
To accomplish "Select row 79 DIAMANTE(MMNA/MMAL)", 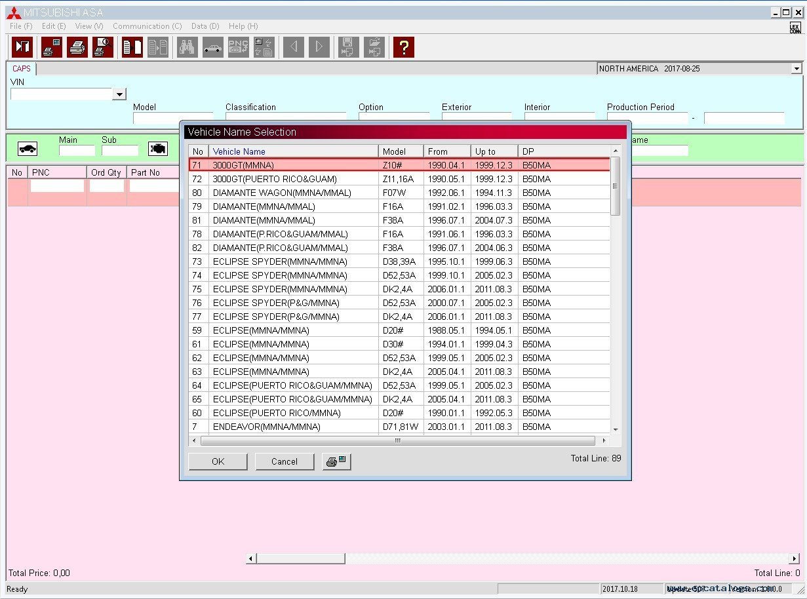I will (399, 206).
